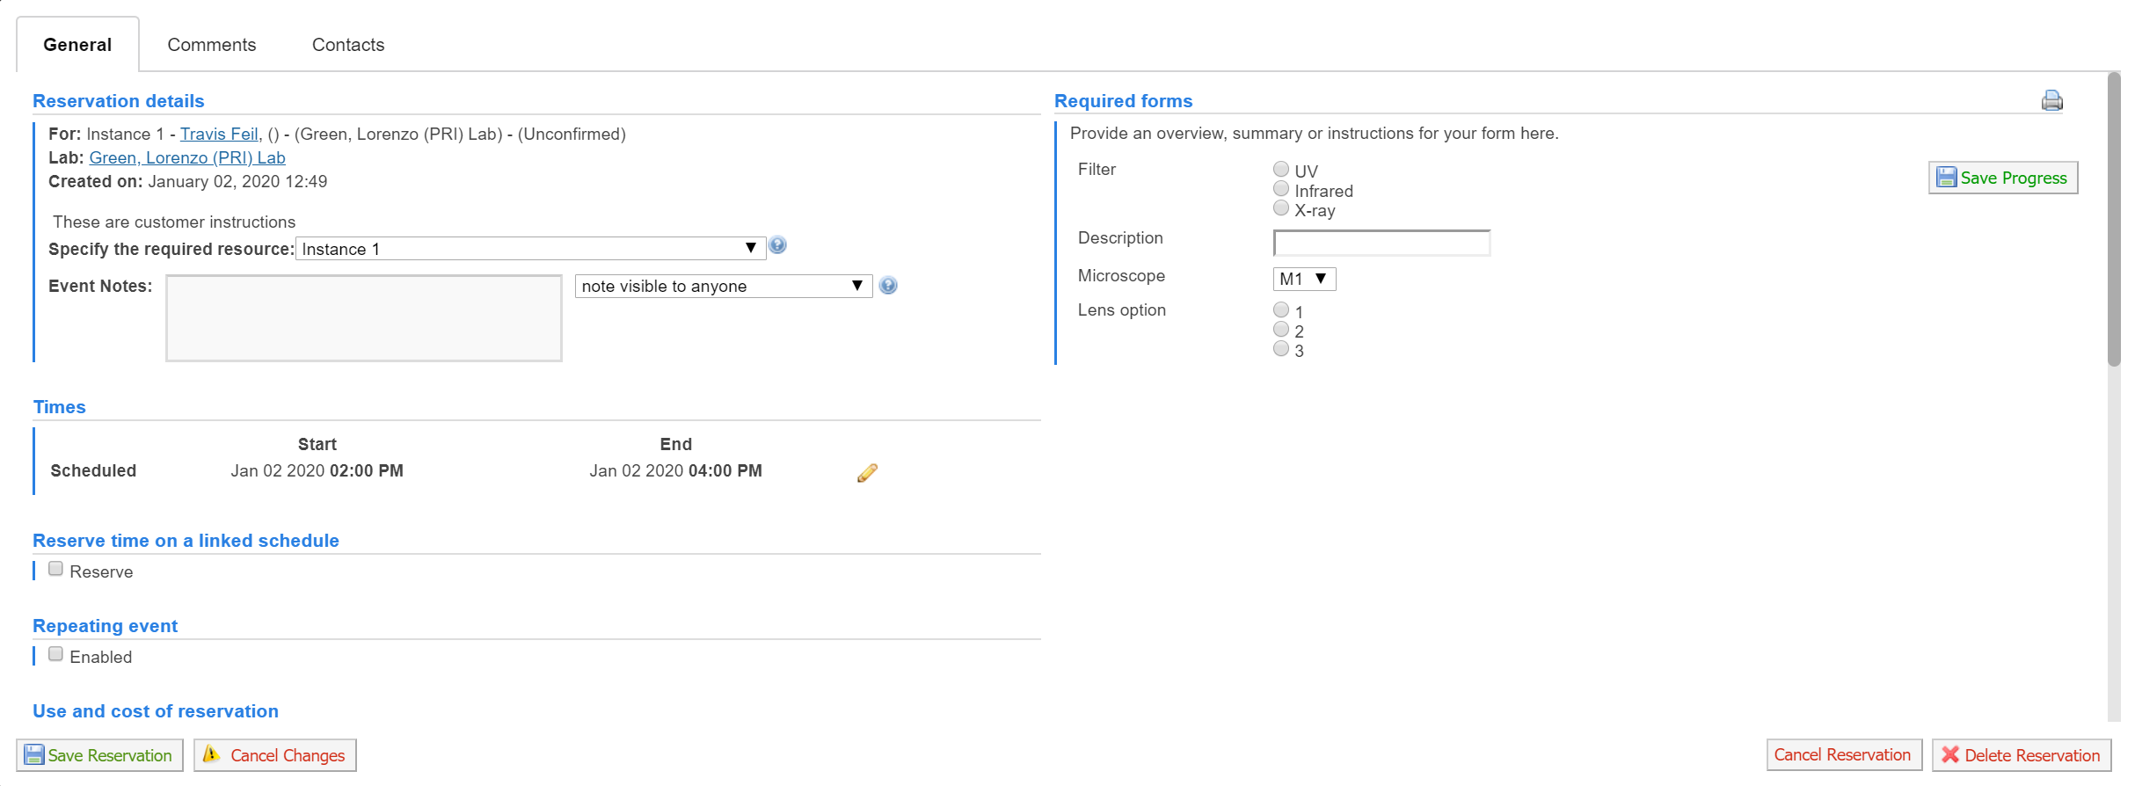Viewport: 2135px width, 786px height.
Task: Check the Reserve linked schedule checkbox
Action: coord(56,569)
